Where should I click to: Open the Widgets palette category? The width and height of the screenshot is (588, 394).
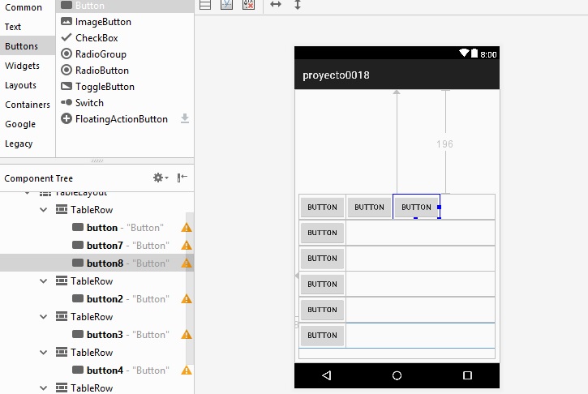pos(22,66)
